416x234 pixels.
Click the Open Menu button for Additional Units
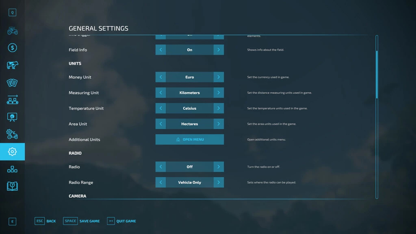(x=190, y=139)
